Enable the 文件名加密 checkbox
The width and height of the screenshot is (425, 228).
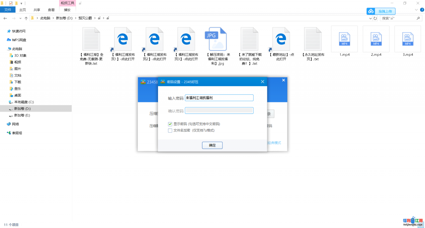pyautogui.click(x=170, y=131)
